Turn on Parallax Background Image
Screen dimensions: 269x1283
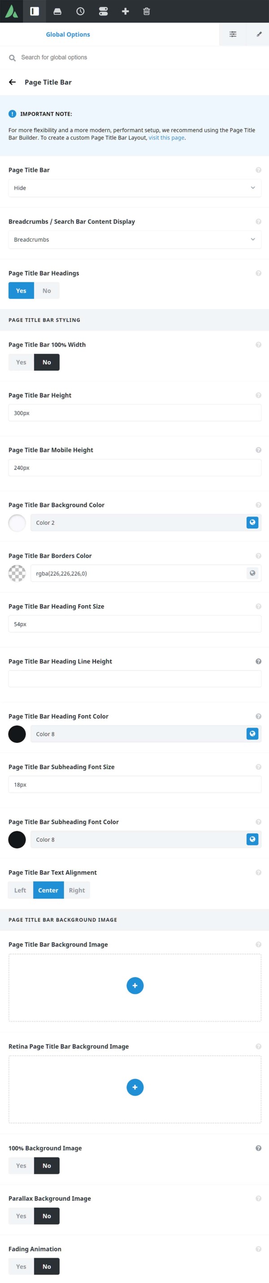tap(21, 1216)
